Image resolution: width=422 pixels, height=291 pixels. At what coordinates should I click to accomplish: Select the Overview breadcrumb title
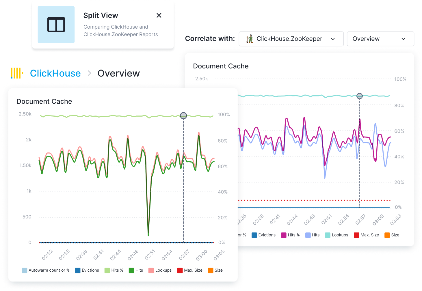pyautogui.click(x=119, y=73)
